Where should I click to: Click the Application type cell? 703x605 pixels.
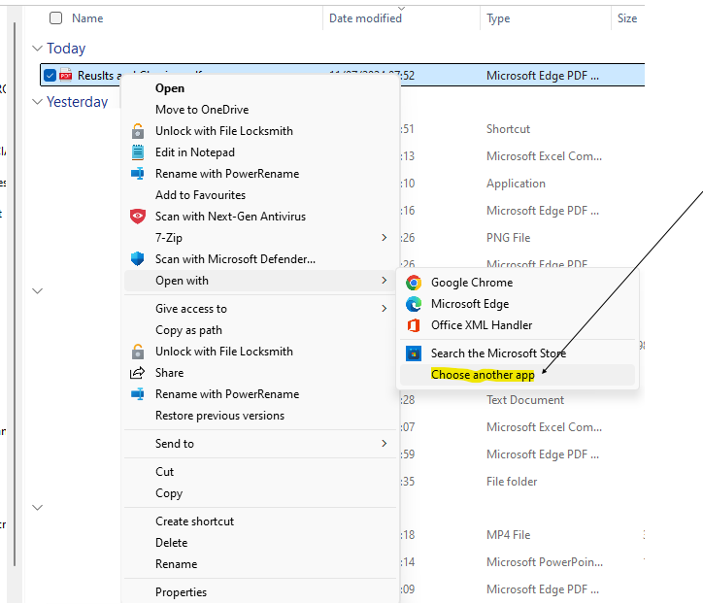(x=516, y=184)
